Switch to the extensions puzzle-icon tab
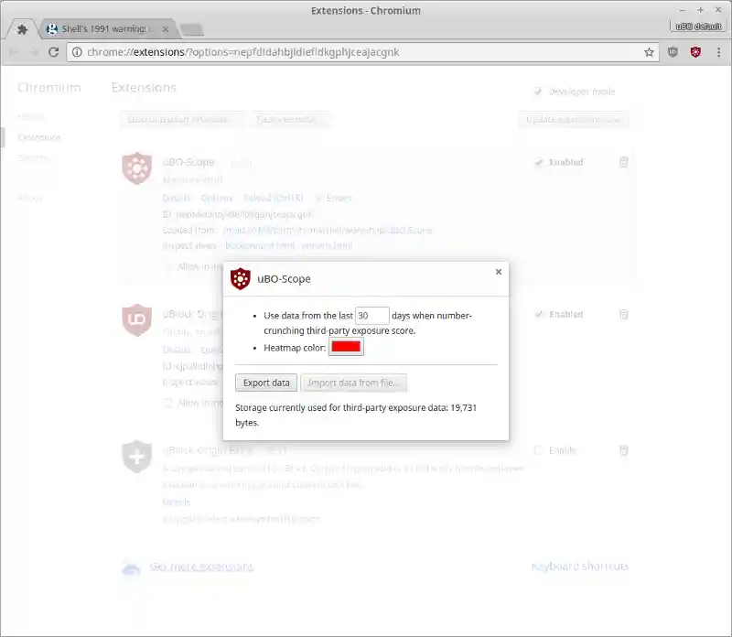Image resolution: width=732 pixels, height=637 pixels. tap(22, 29)
